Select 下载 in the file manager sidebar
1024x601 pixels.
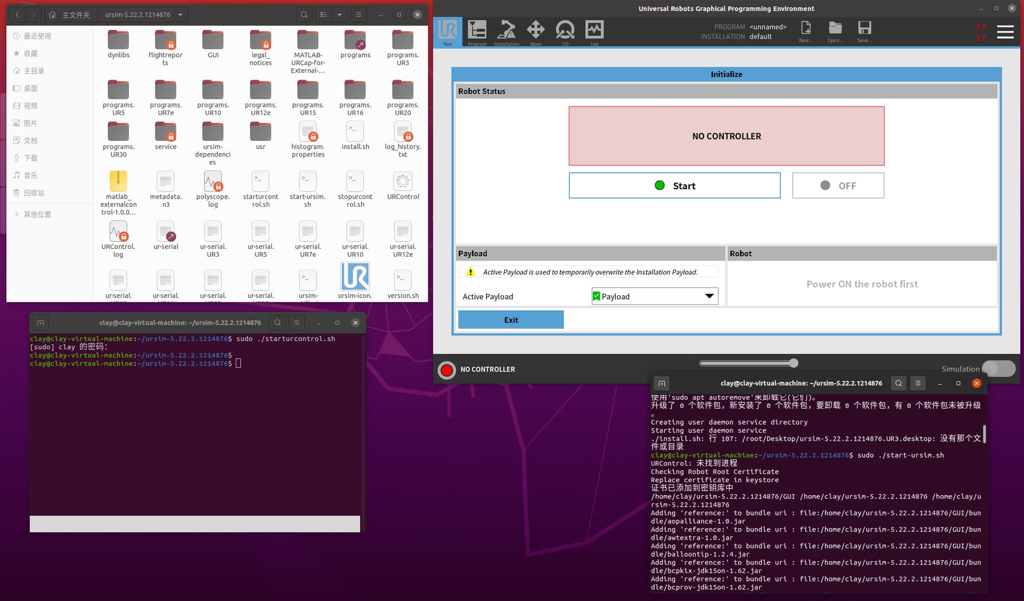[x=31, y=158]
